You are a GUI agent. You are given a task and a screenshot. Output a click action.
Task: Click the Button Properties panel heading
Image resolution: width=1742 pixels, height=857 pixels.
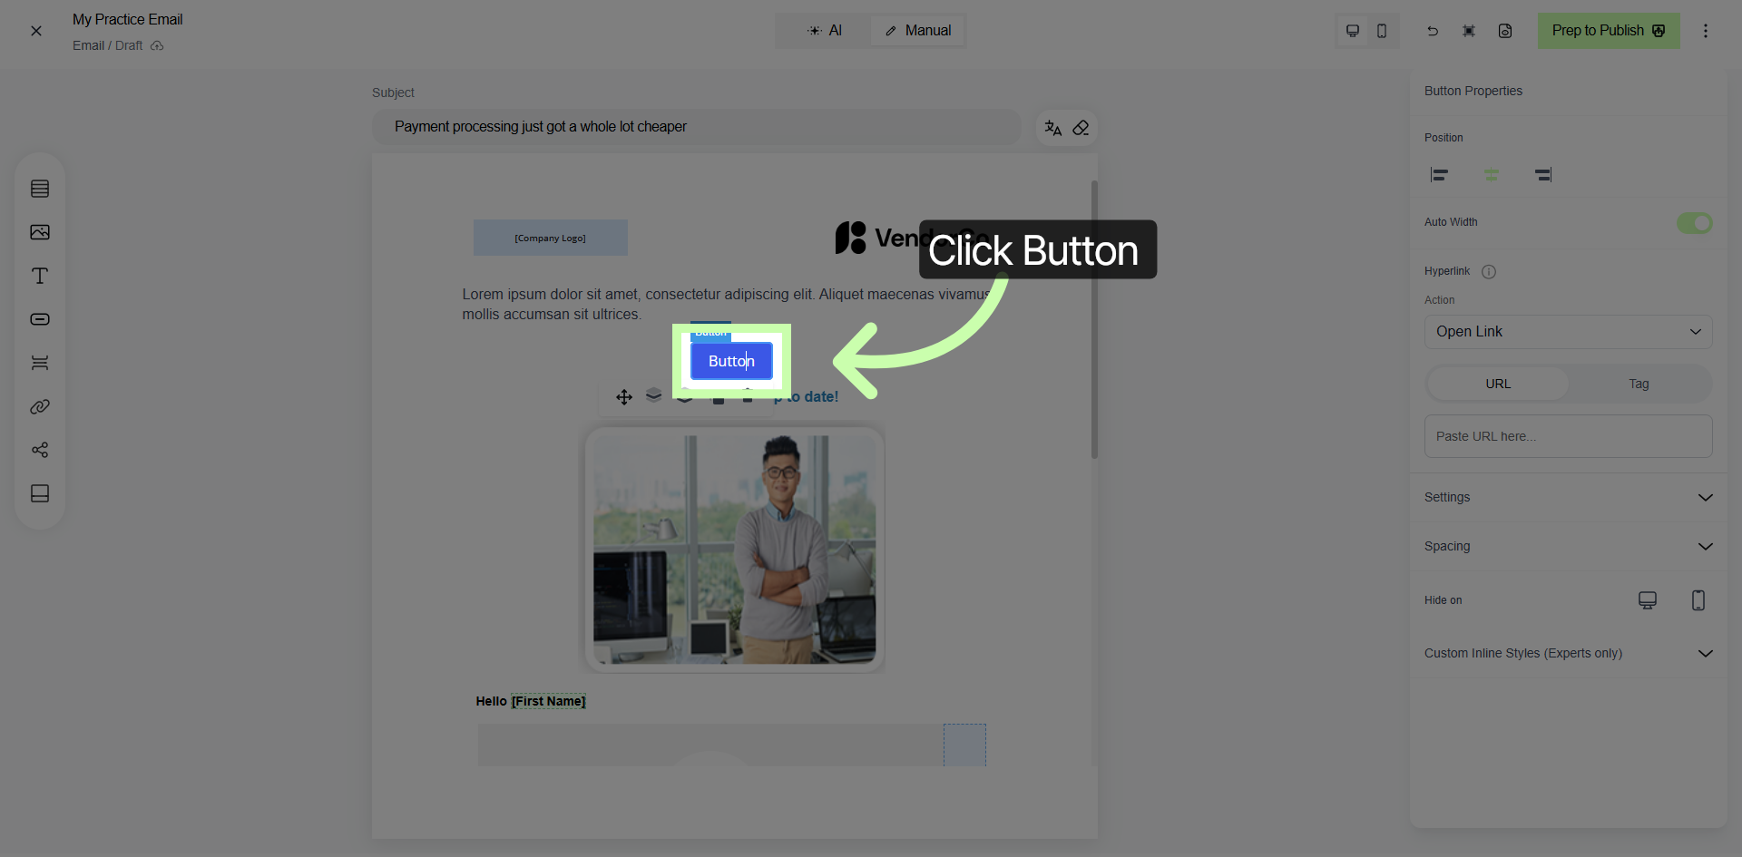(1473, 92)
